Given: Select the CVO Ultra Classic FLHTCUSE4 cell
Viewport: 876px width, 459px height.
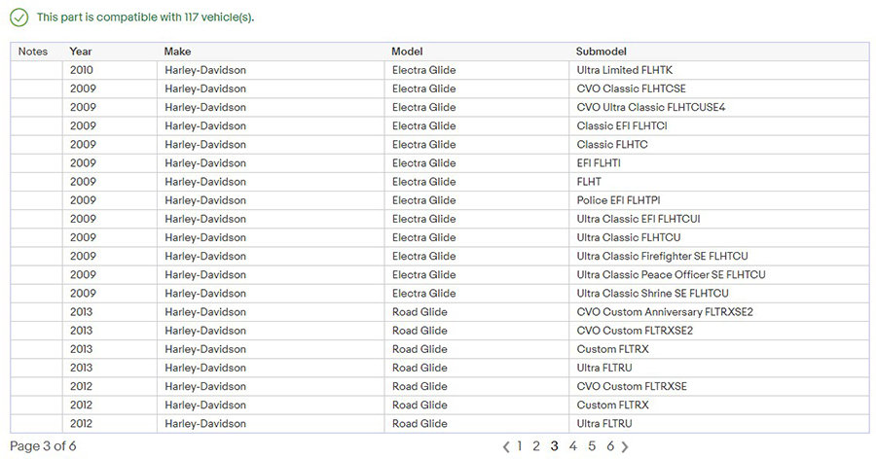Looking at the screenshot, I should click(x=719, y=107).
